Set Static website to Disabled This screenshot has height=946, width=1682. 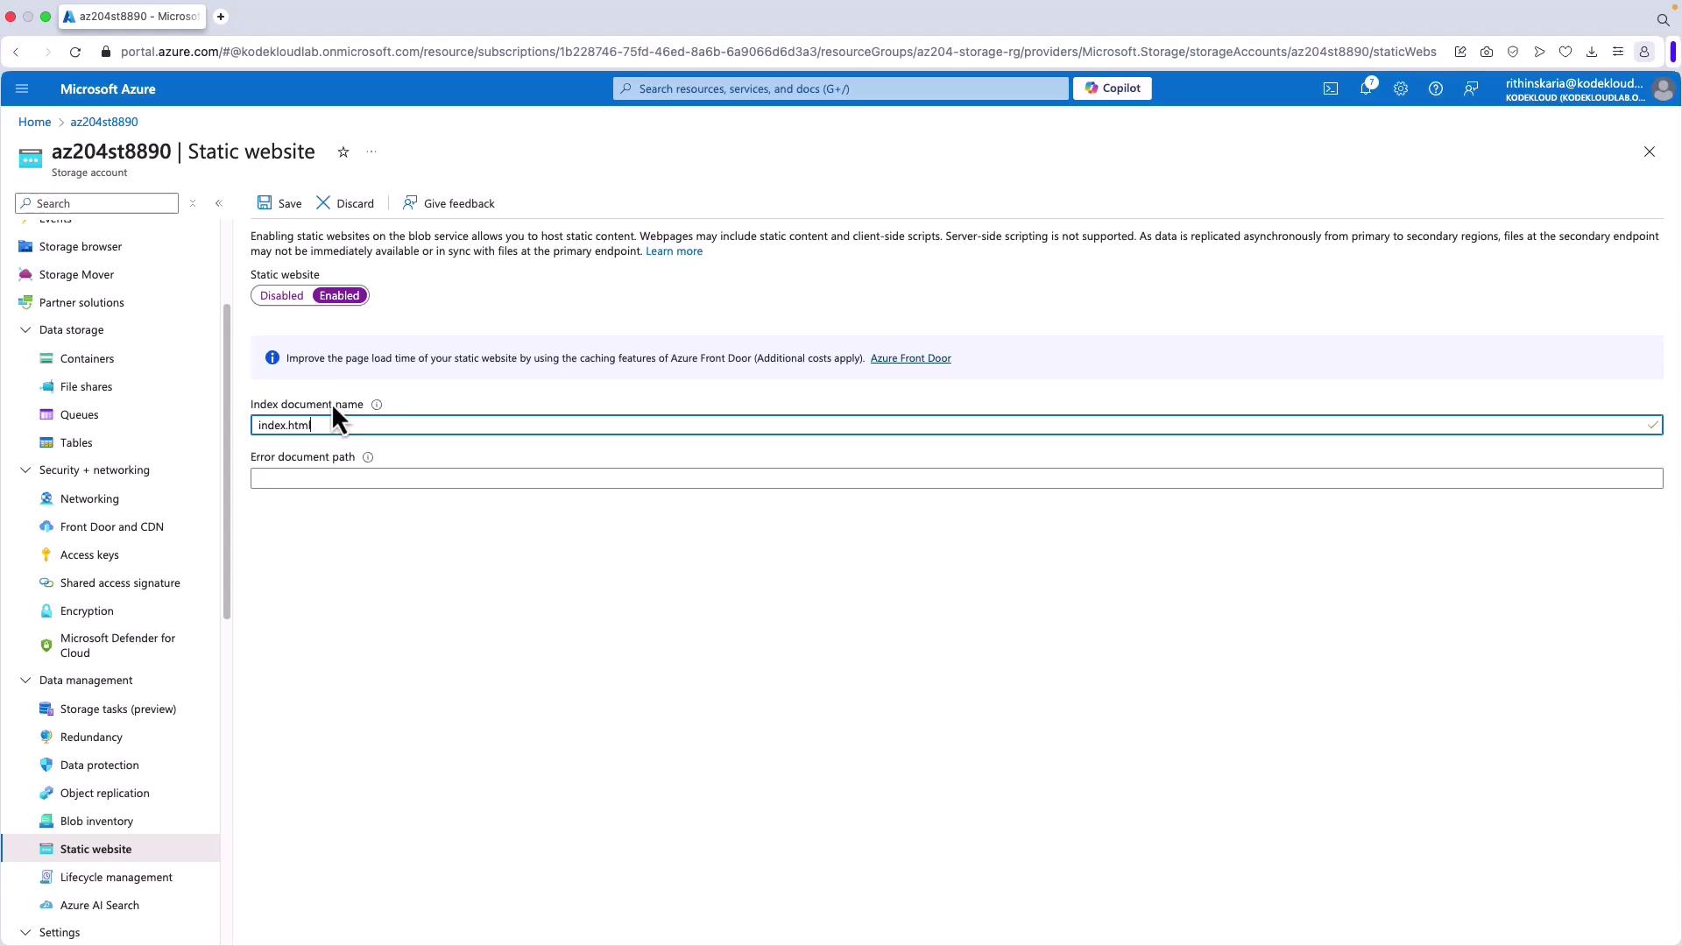(x=281, y=296)
